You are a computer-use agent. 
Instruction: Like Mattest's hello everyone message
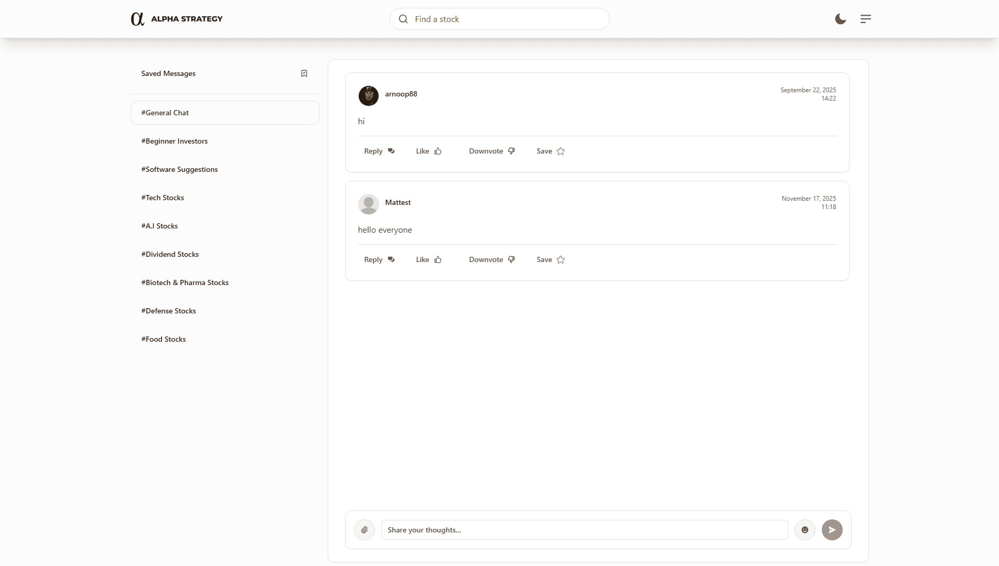click(x=428, y=259)
